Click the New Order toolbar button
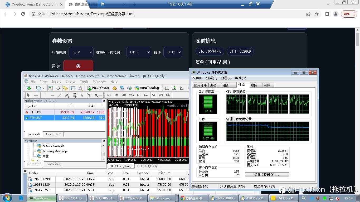The height and width of the screenshot is (202, 360). 98,88
